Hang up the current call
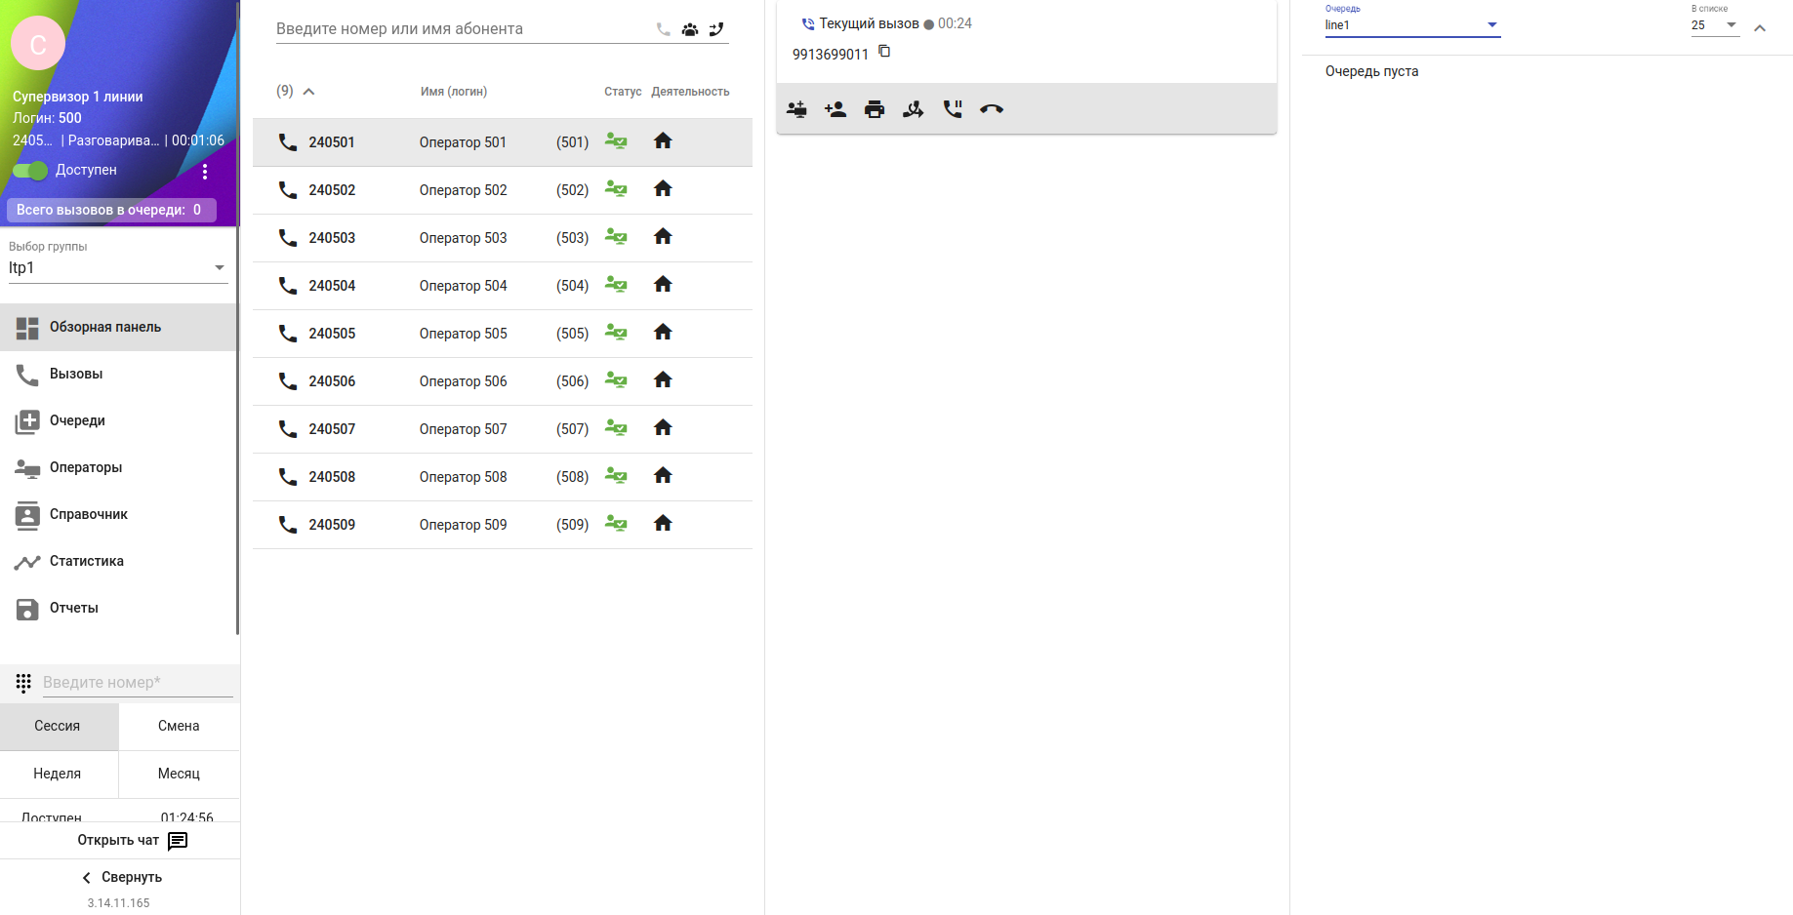This screenshot has width=1793, height=915. (992, 109)
